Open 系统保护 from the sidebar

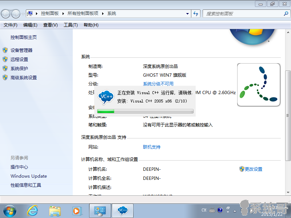pyautogui.click(x=19, y=68)
